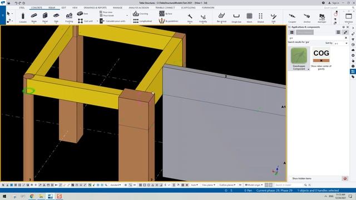Open the View plane dropdown
The image size is (356, 200).
click(209, 185)
